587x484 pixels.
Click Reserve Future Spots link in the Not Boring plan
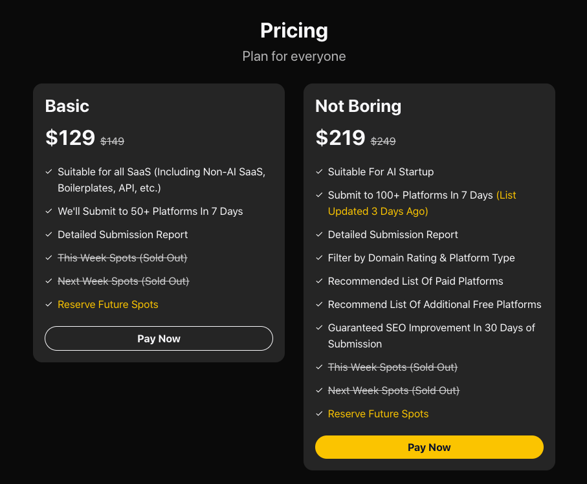pyautogui.click(x=378, y=413)
